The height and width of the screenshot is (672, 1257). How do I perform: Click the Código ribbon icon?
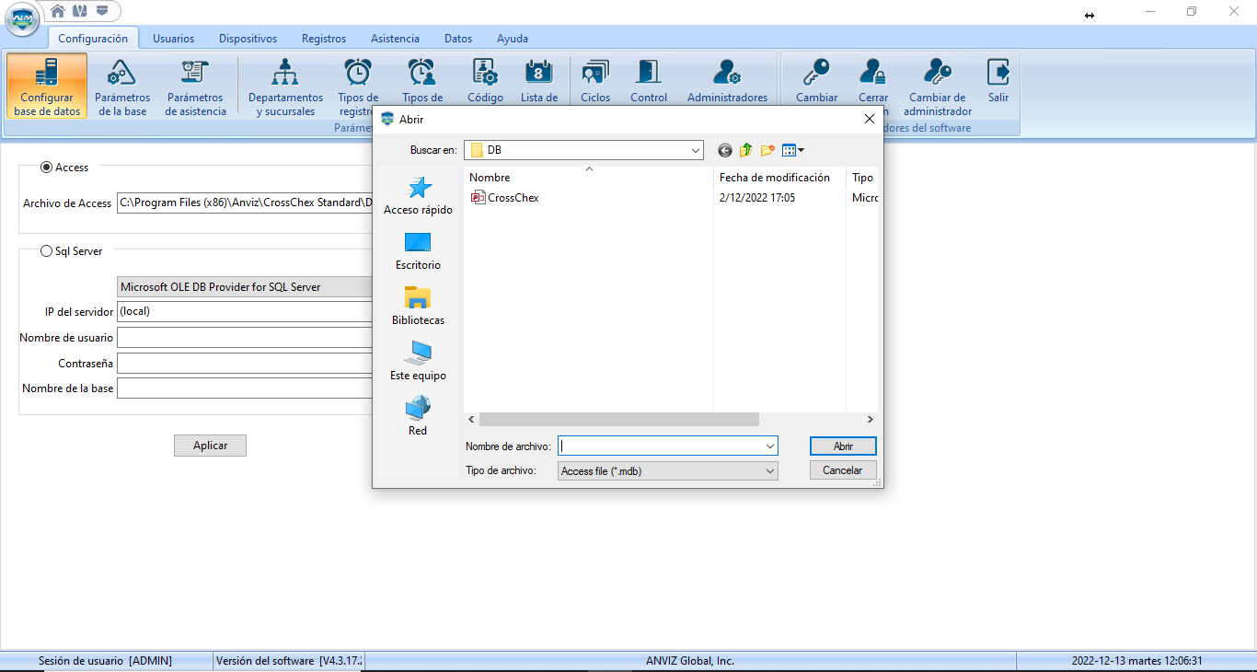click(485, 72)
